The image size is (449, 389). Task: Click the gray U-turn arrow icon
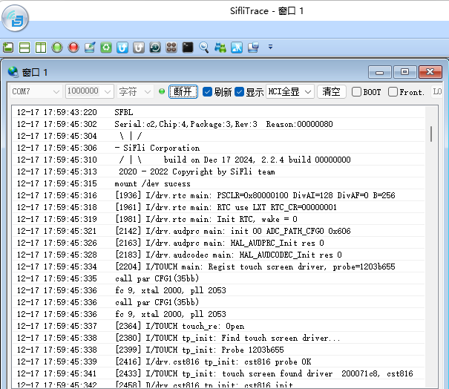139,48
